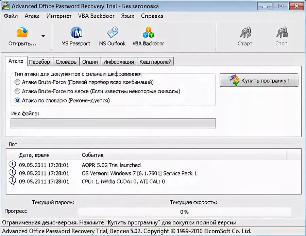Select log text 'OS Version: Windows 7' entry
The image size is (306, 236).
(139, 173)
